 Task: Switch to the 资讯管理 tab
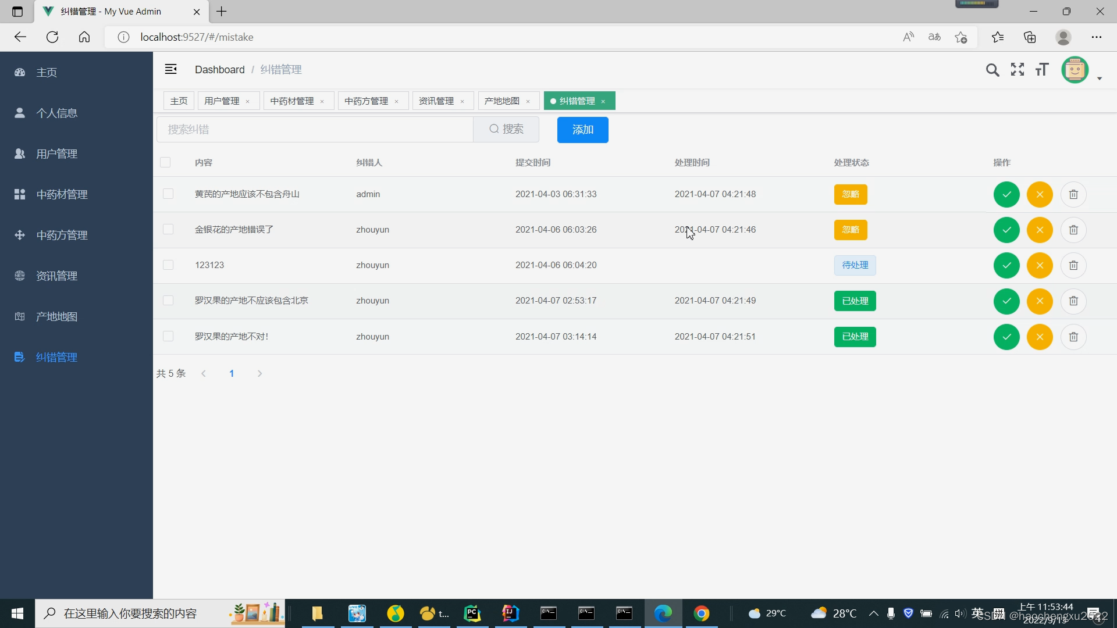pyautogui.click(x=436, y=101)
